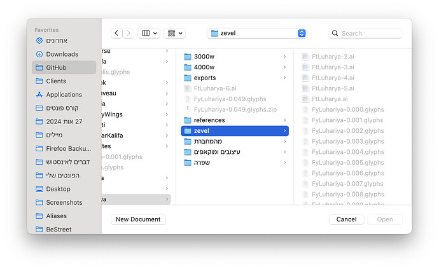This screenshot has height=269, width=439.
Task: Select the 2024 אות 27 sidebar folder
Action: [64, 121]
